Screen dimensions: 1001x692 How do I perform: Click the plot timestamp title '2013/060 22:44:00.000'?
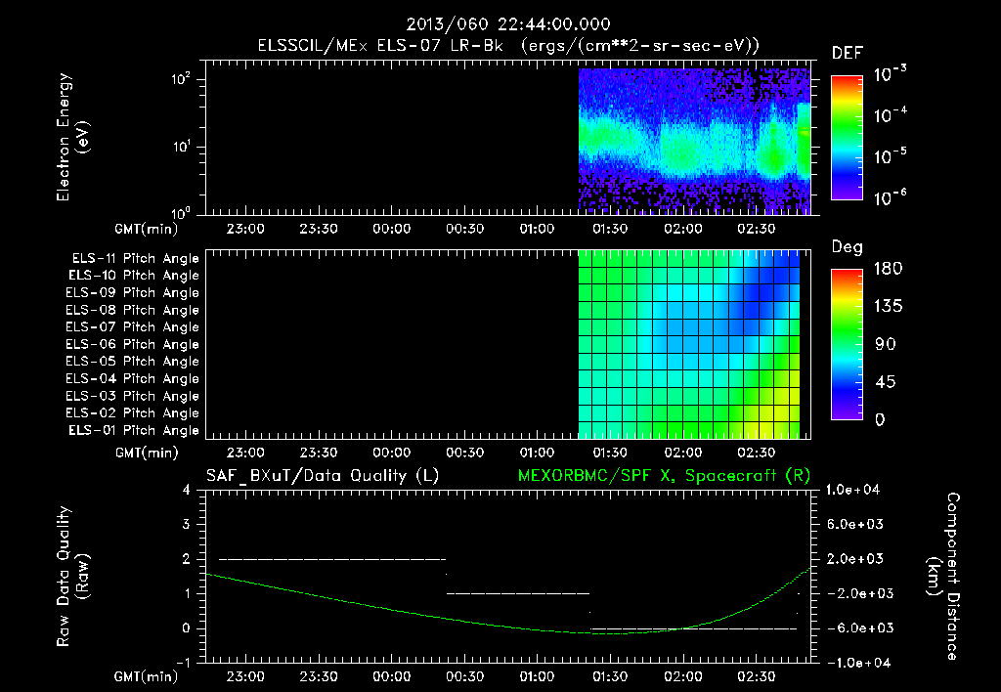(x=508, y=24)
